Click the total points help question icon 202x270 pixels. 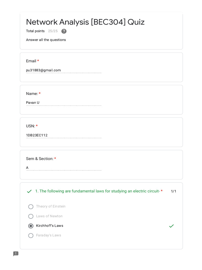pos(64,31)
